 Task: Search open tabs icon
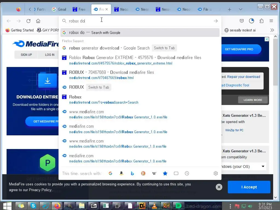coord(176,173)
